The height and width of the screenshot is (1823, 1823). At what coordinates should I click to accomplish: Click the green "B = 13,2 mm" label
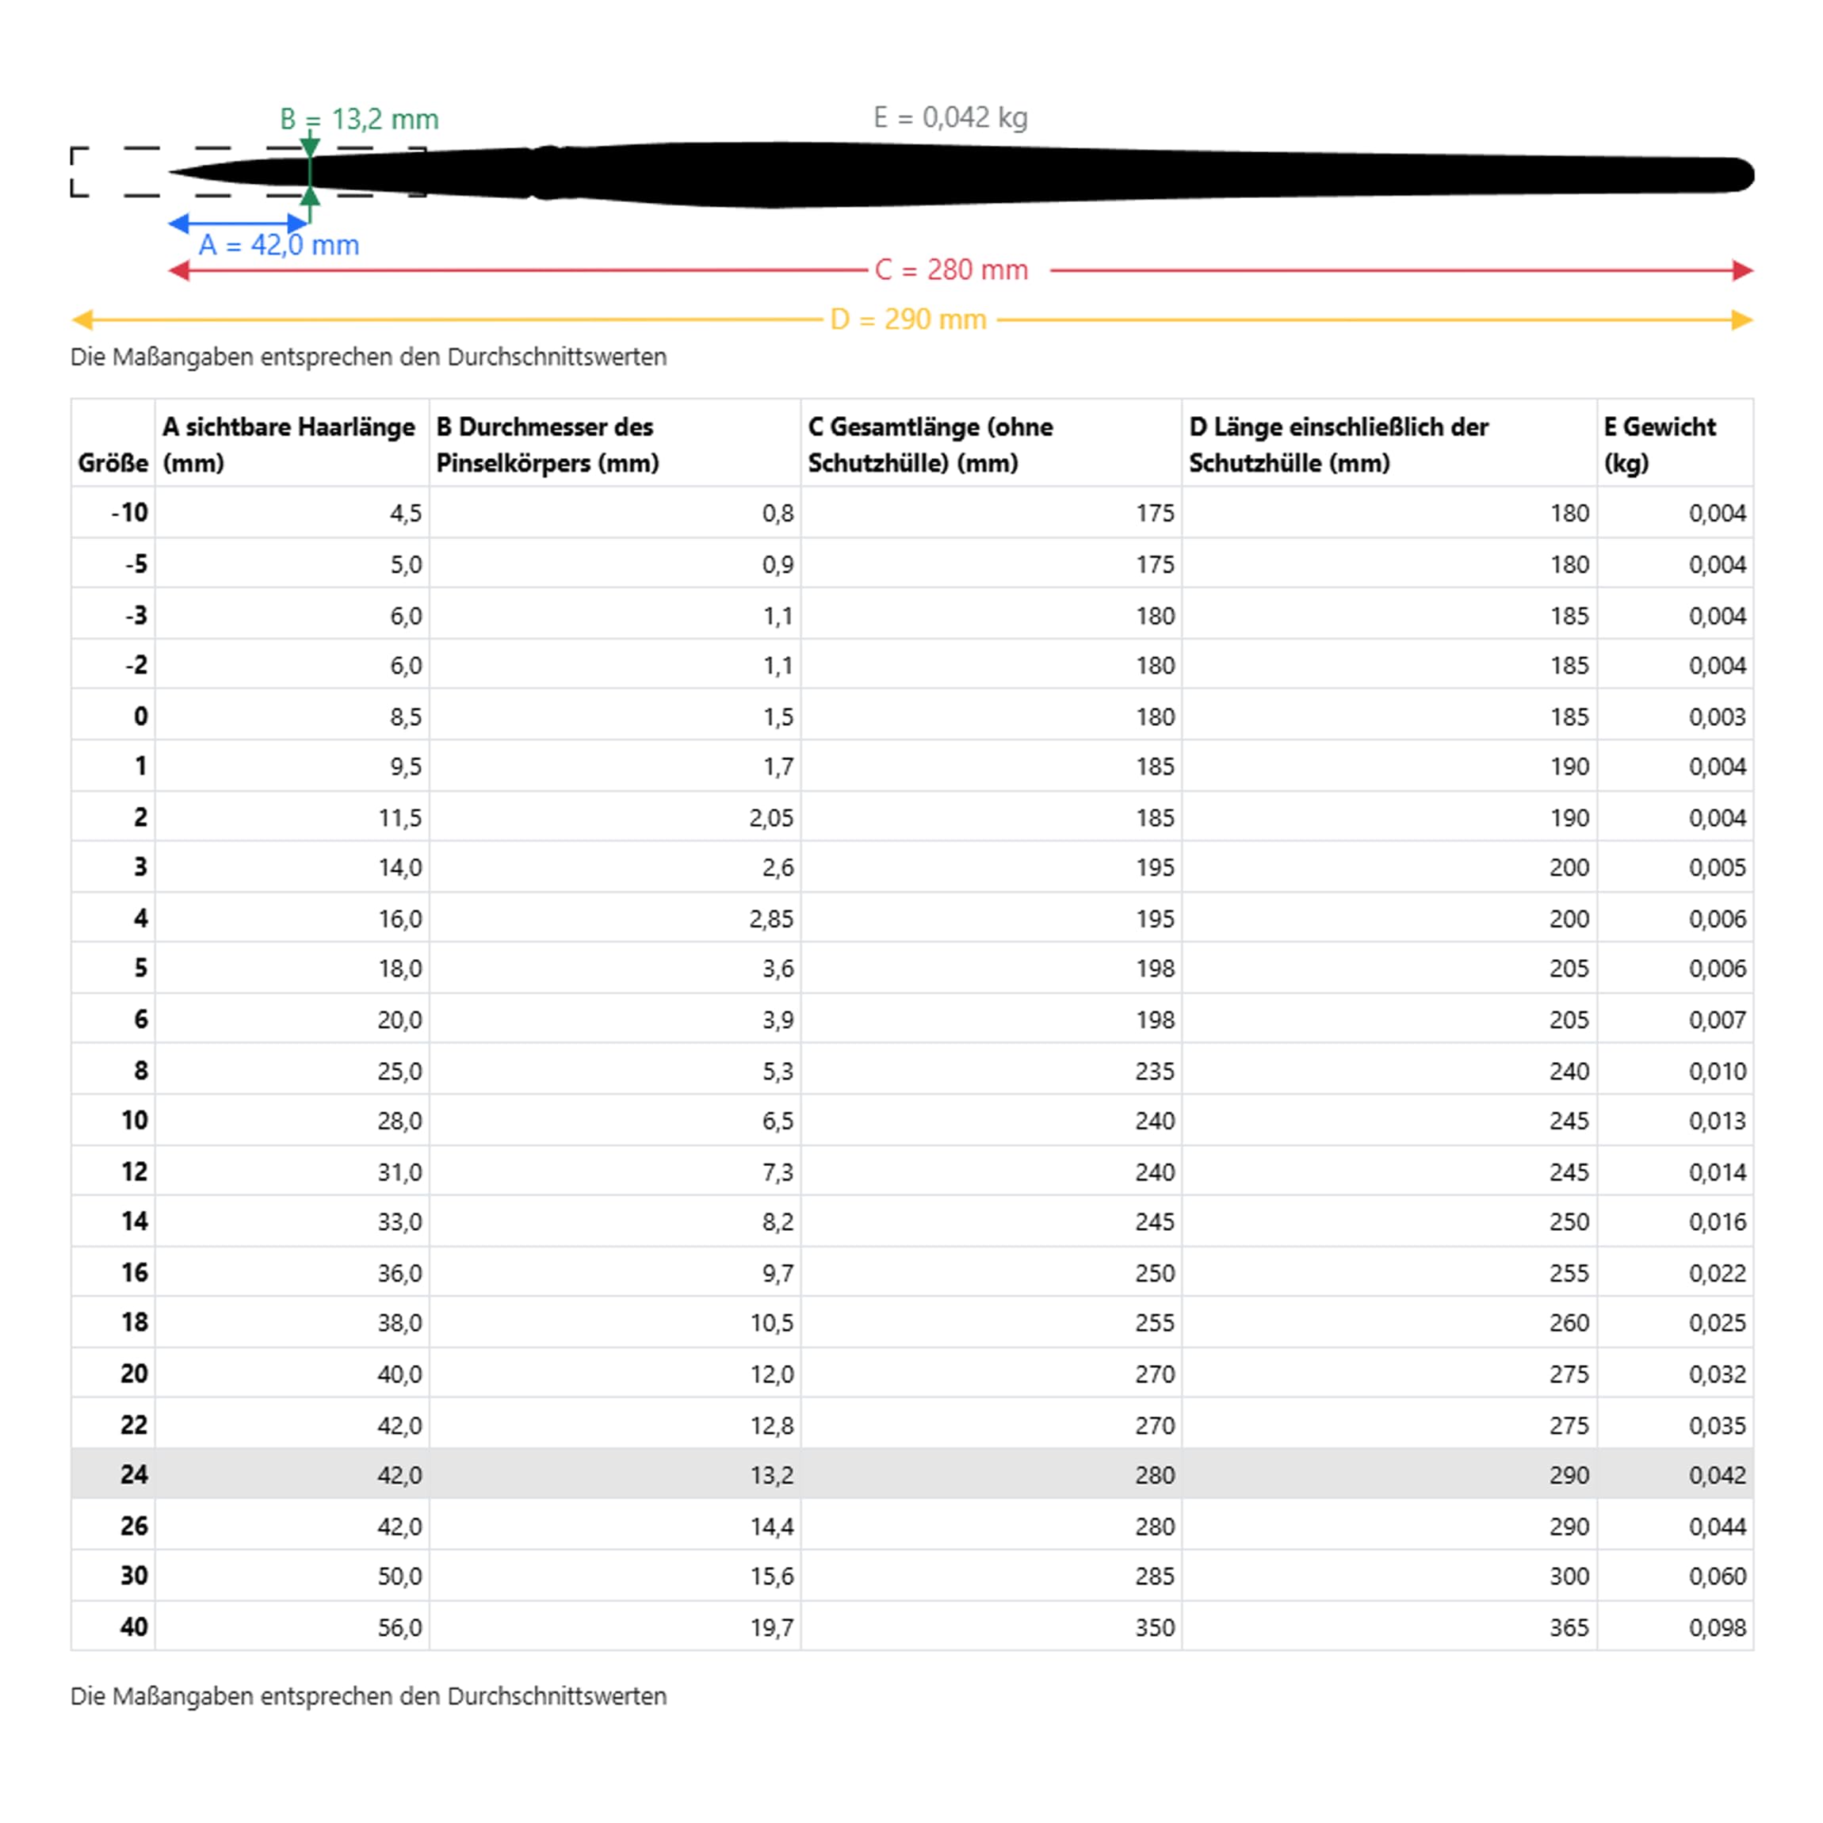360,120
